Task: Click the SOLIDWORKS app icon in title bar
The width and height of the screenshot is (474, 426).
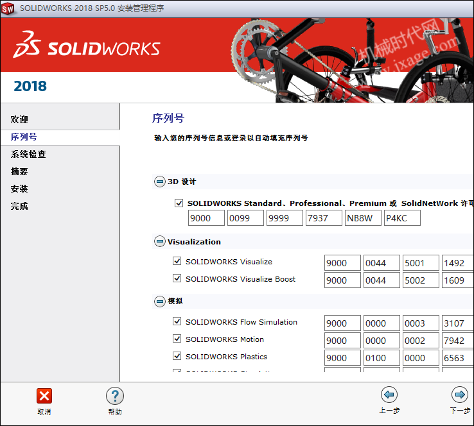Action: 8,8
